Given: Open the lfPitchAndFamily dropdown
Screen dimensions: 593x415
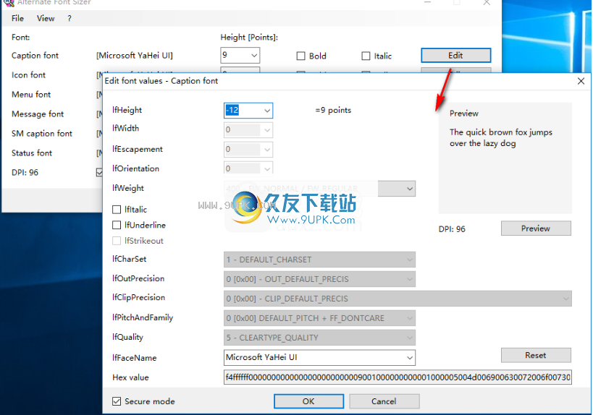Looking at the screenshot, I should [x=319, y=318].
